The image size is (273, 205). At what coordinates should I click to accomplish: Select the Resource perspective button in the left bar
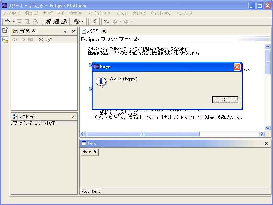[x=5, y=40]
